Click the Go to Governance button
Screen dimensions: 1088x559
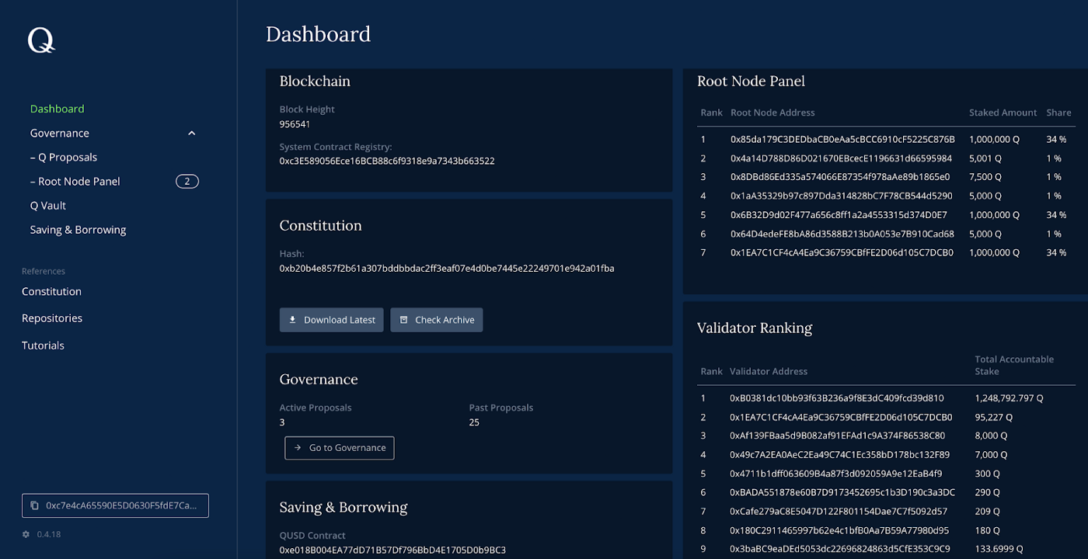coord(340,448)
